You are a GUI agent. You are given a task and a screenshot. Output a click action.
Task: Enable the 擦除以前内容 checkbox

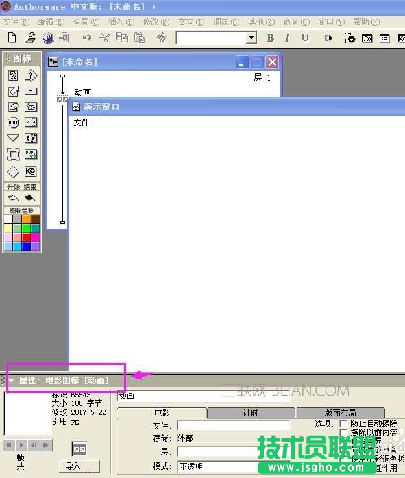click(x=343, y=433)
